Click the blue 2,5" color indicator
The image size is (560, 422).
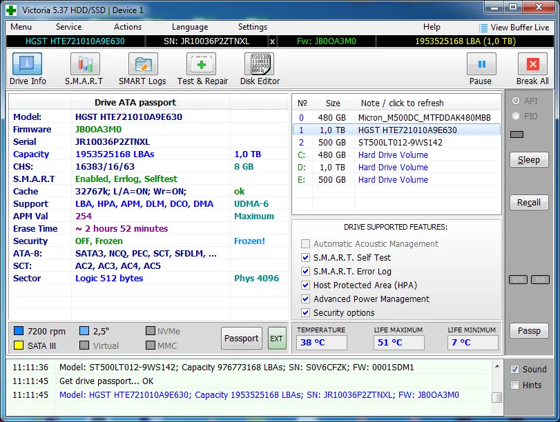click(x=84, y=331)
